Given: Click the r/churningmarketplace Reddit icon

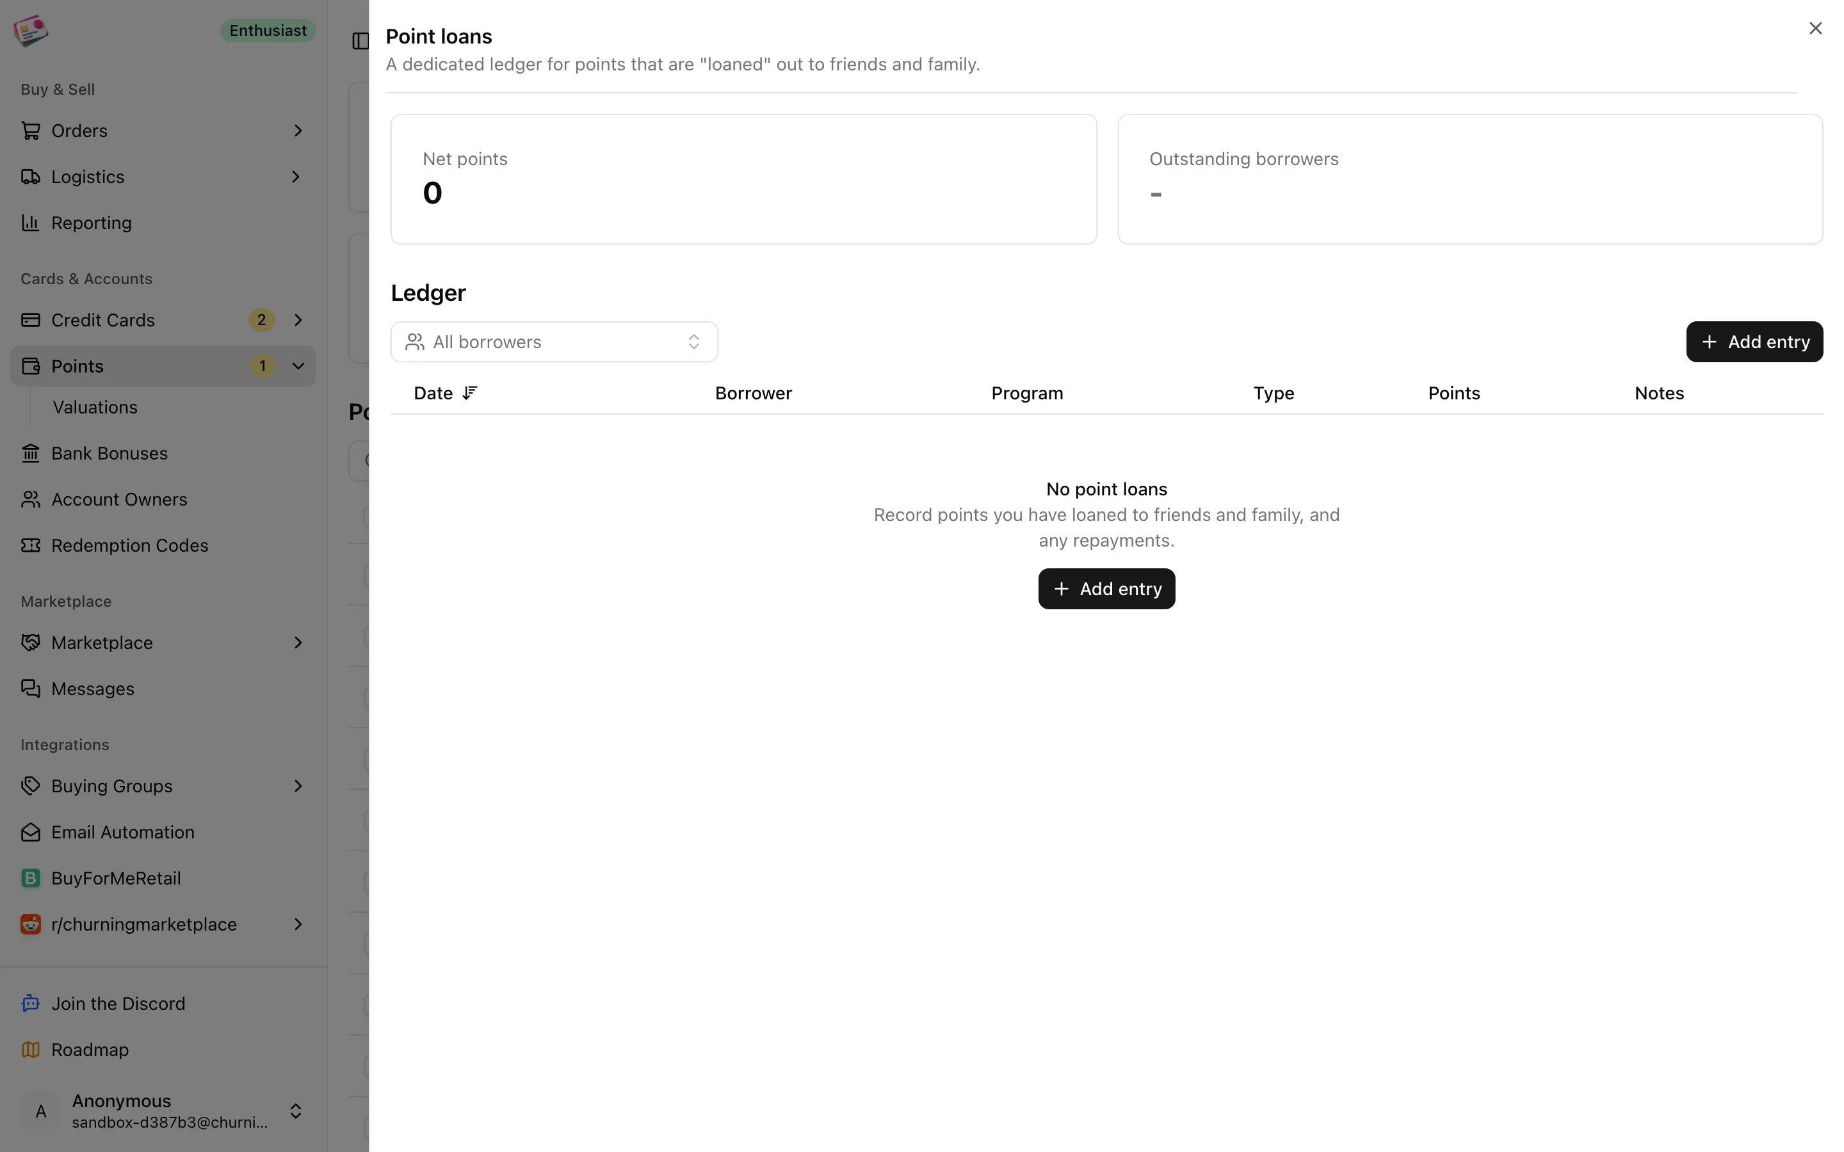Looking at the screenshot, I should pos(31,924).
